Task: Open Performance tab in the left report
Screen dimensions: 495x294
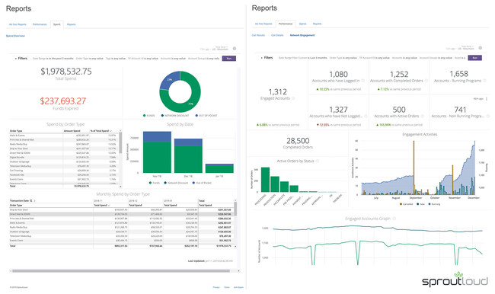Action: 40,24
